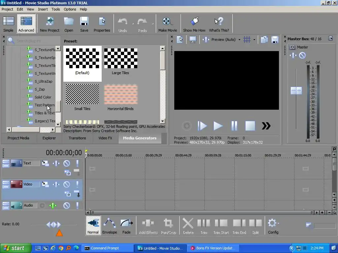Open the video preview Project Properties icon
Viewport: 338px width, 253px height.
tap(180, 40)
